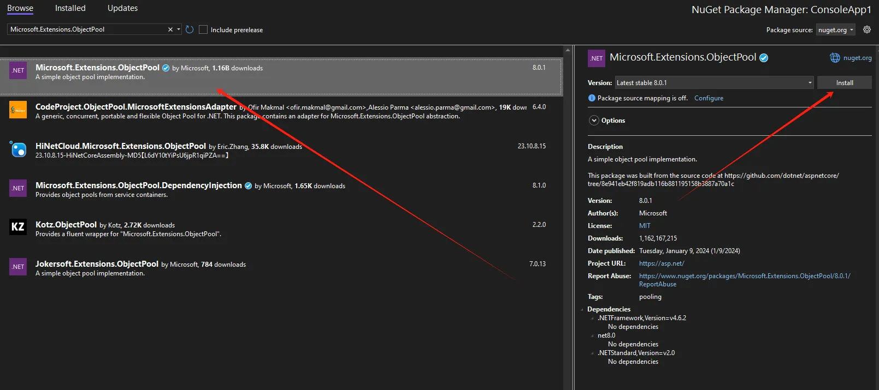
Task: Click the Jokersoft.Extensions.ObjectPool .NET icon
Action: point(18,267)
